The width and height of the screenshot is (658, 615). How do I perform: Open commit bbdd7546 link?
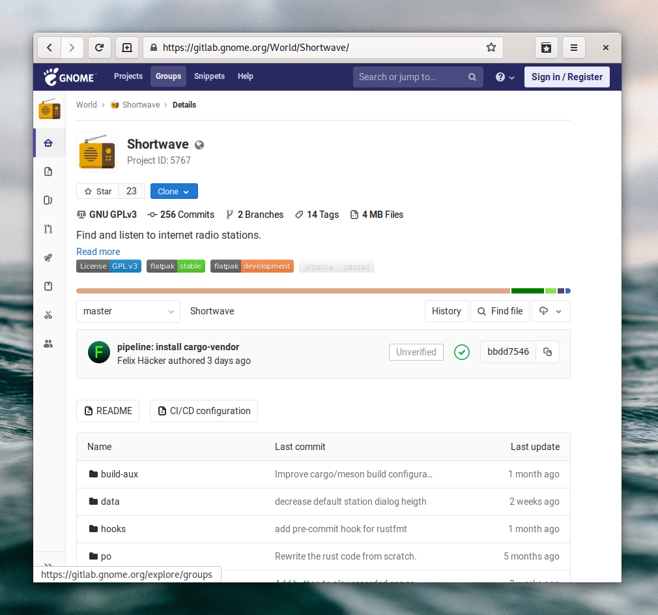point(508,352)
